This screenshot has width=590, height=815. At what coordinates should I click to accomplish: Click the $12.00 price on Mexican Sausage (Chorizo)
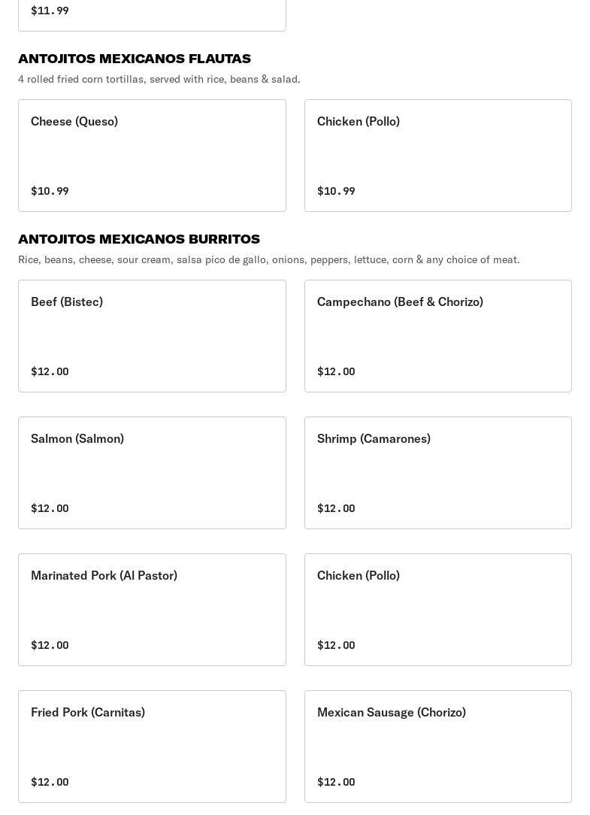[336, 782]
